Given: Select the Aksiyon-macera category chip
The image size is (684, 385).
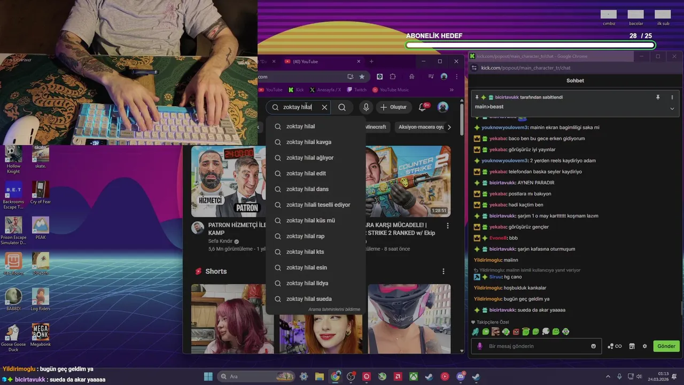Looking at the screenshot, I should [x=421, y=127].
